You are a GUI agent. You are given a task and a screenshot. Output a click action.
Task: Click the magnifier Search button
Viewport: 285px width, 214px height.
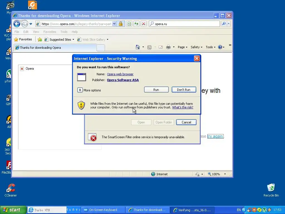pyautogui.click(x=224, y=24)
